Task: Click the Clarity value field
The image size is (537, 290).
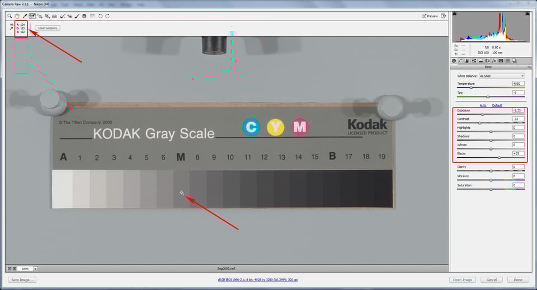Action: click(518, 167)
